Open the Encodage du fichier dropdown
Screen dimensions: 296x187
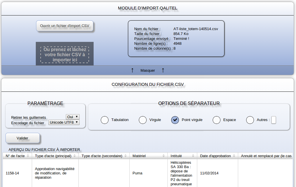coord(64,122)
